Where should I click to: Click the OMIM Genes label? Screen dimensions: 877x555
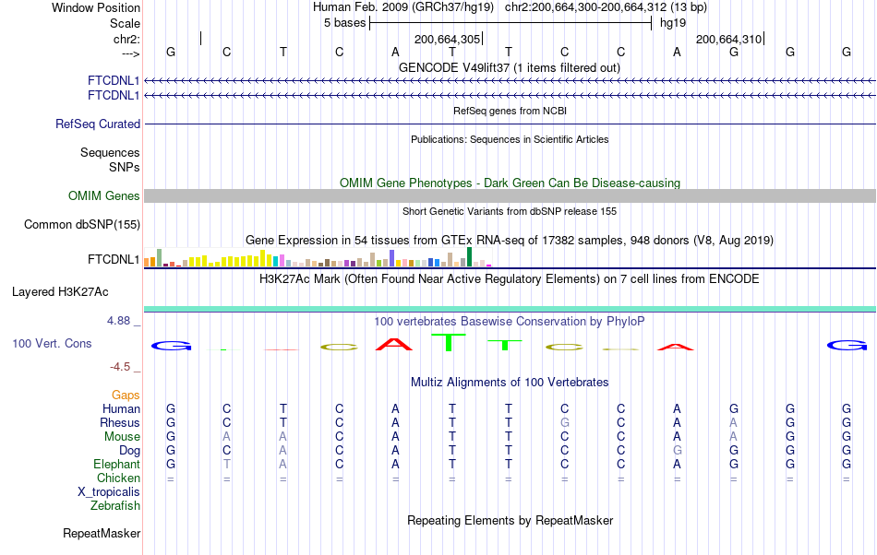(104, 196)
